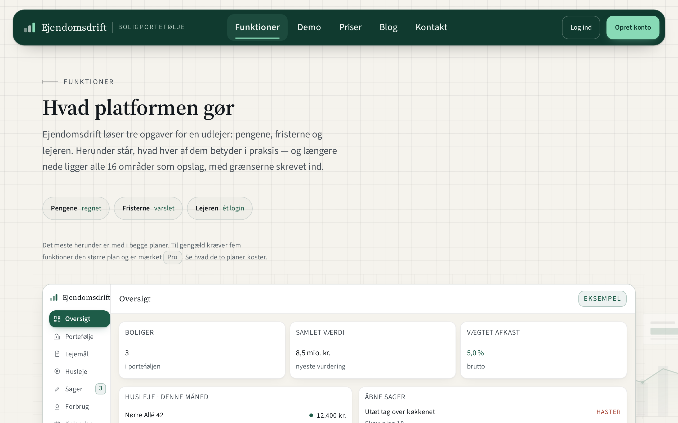Select the Lejeren ét login pill
This screenshot has height=423, width=678.
(x=220, y=208)
